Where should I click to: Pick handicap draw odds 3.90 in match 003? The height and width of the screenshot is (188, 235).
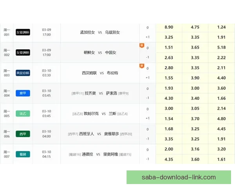coord(195,78)
